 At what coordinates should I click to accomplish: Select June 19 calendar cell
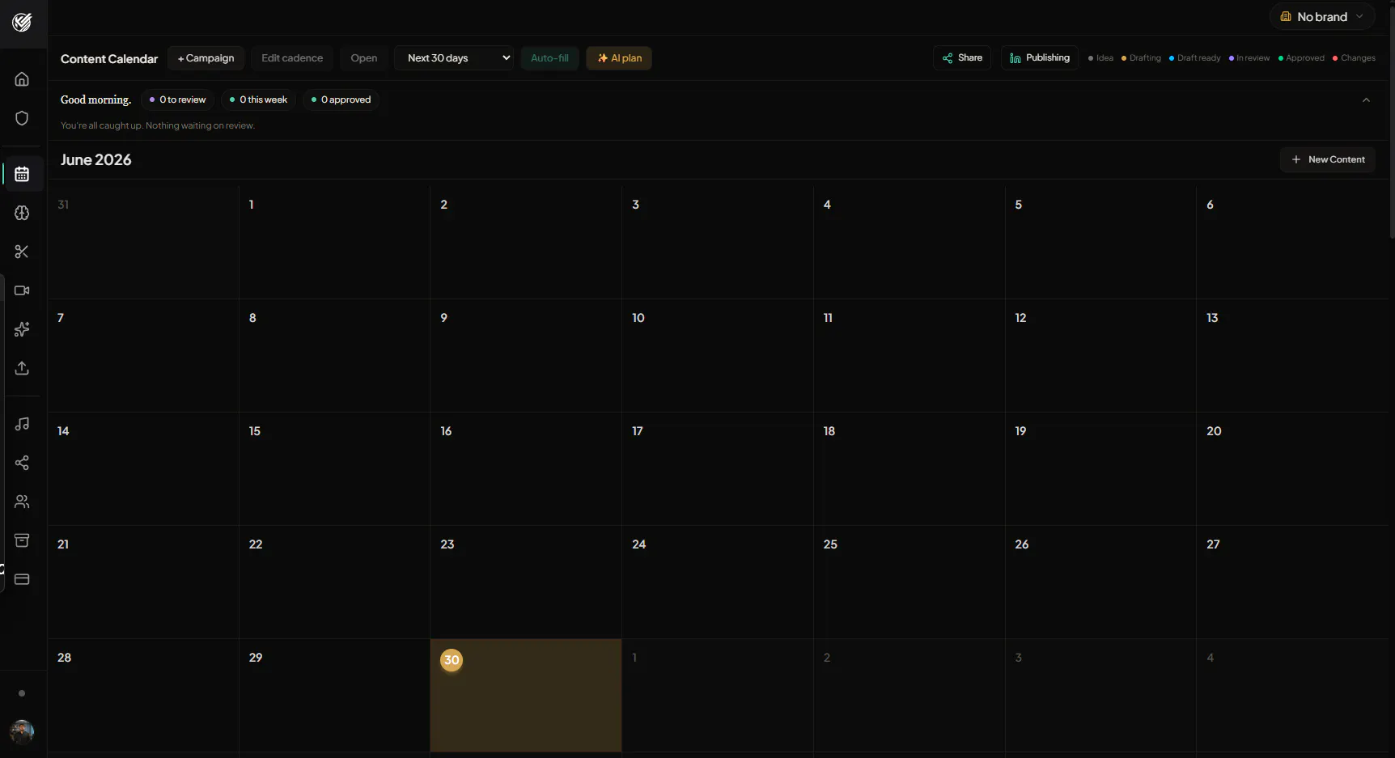pyautogui.click(x=1100, y=468)
